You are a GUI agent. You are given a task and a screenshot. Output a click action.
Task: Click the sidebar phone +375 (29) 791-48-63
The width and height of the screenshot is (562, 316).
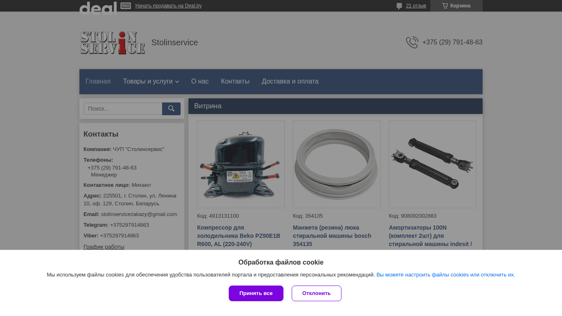[112, 168]
